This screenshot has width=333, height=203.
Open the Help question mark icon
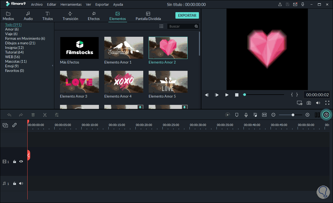click(x=326, y=114)
